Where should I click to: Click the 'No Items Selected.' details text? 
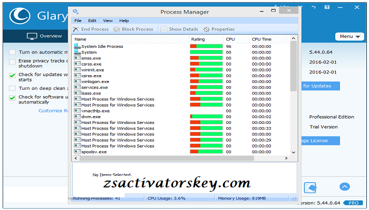[112, 175]
